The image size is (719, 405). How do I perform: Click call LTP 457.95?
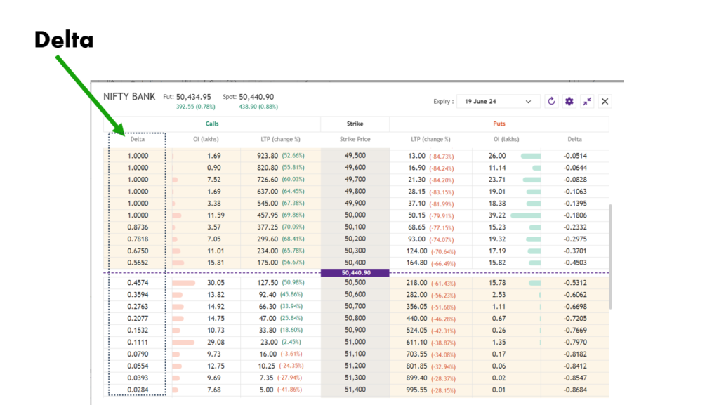[268, 215]
